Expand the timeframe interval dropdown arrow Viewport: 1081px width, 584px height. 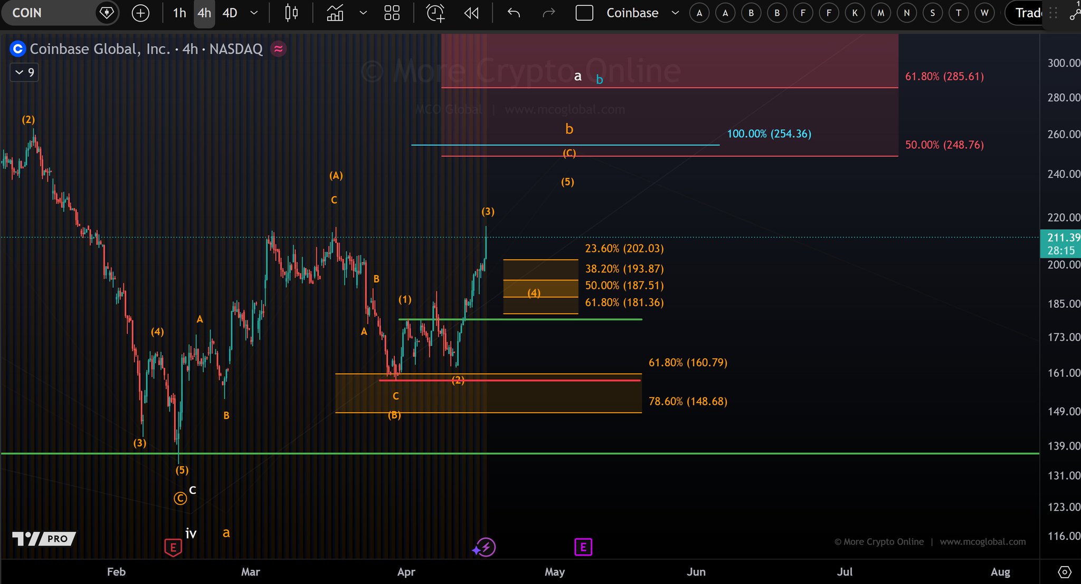pyautogui.click(x=254, y=13)
